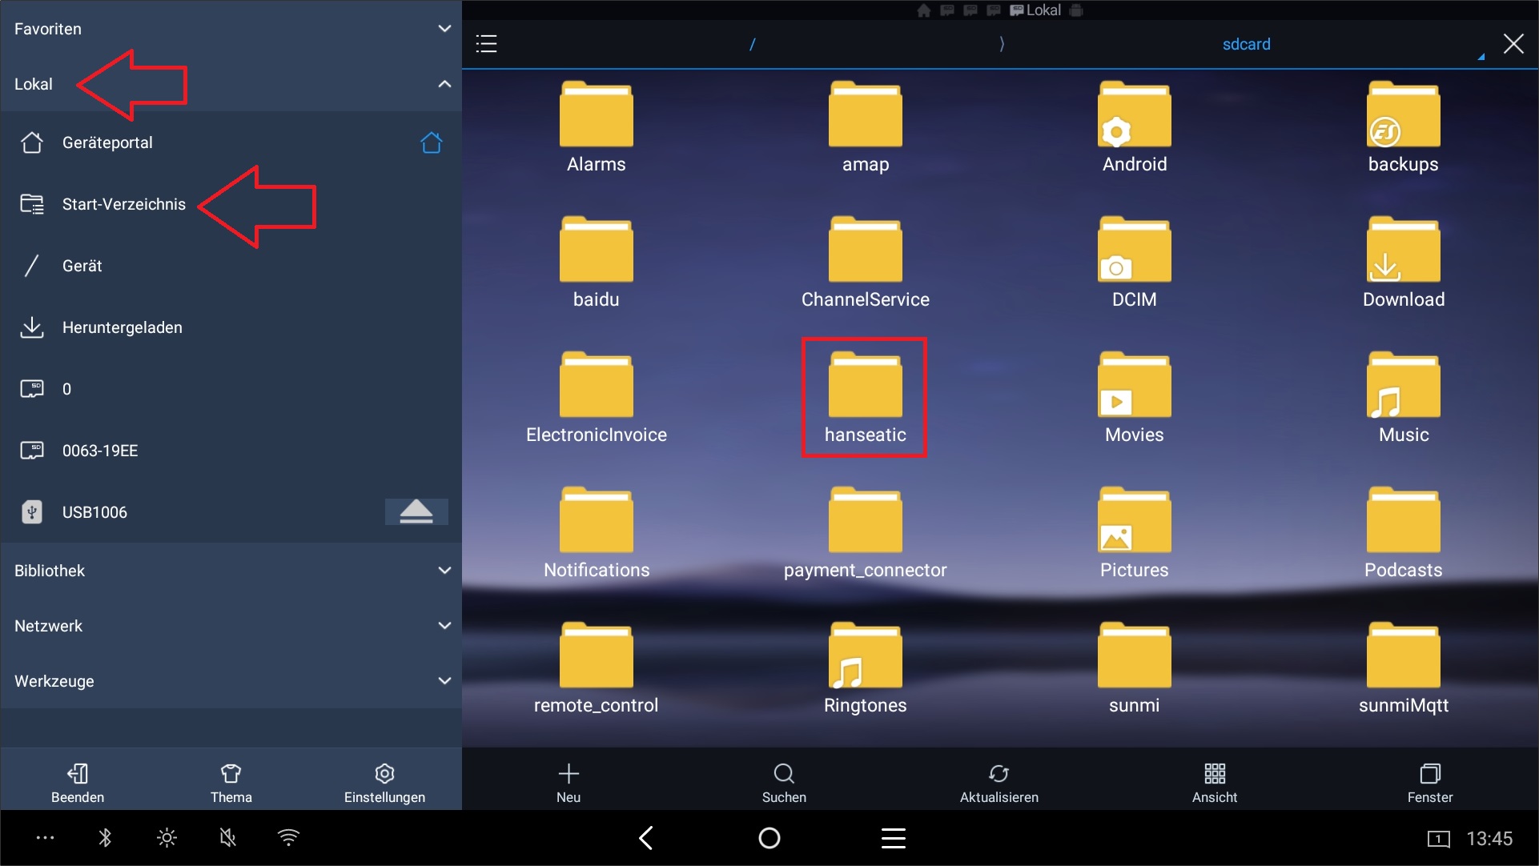Toggle Wi-Fi in the system bar
This screenshot has width=1539, height=866.
coord(288,837)
